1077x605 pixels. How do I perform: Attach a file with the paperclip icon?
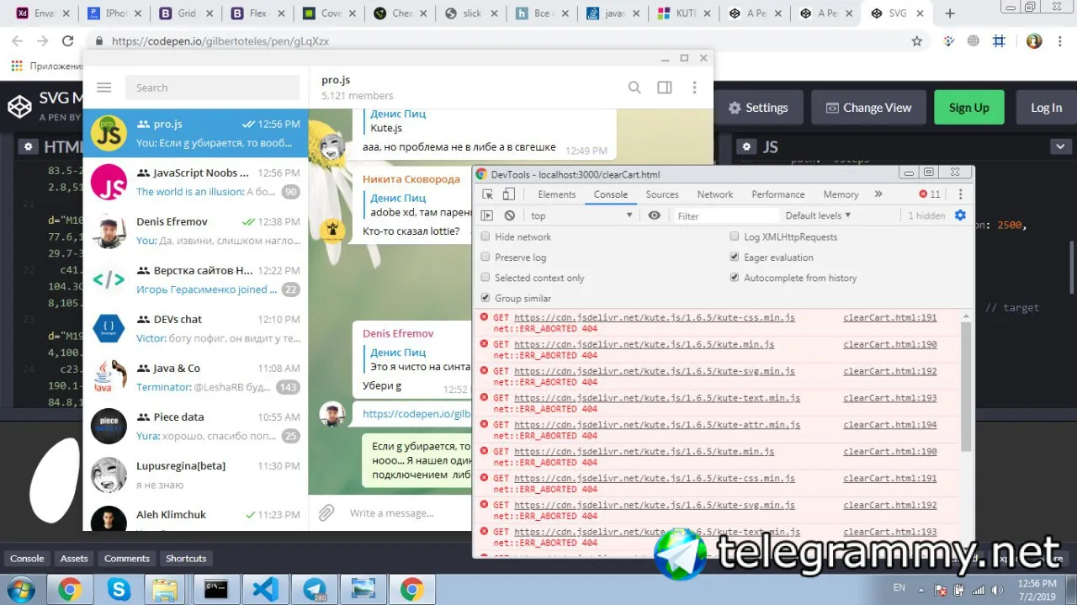(326, 512)
